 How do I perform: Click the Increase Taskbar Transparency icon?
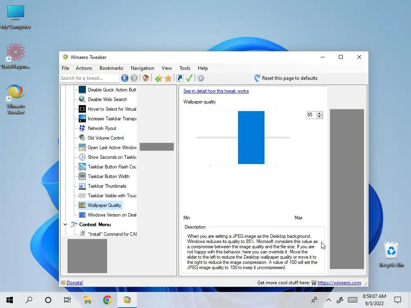tap(82, 119)
